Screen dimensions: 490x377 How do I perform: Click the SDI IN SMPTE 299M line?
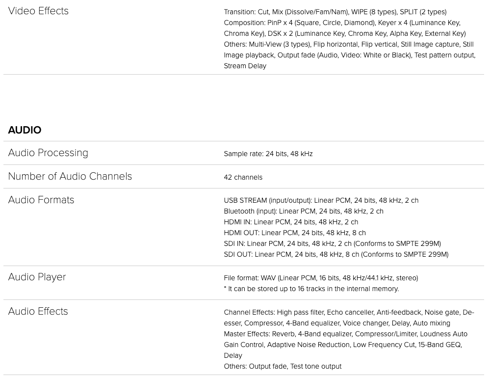click(x=332, y=243)
